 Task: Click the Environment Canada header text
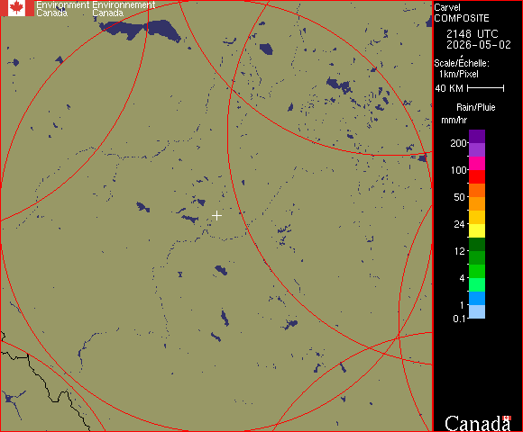coord(62,9)
